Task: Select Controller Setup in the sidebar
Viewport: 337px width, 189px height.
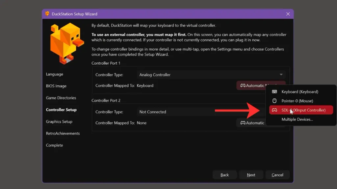Action: (61, 110)
